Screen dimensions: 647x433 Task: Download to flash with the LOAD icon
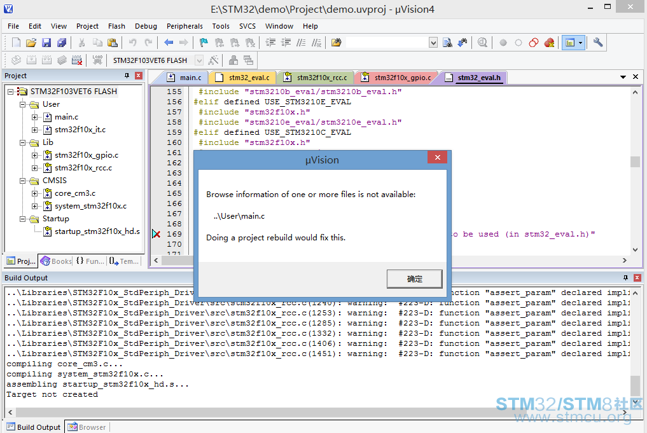97,60
